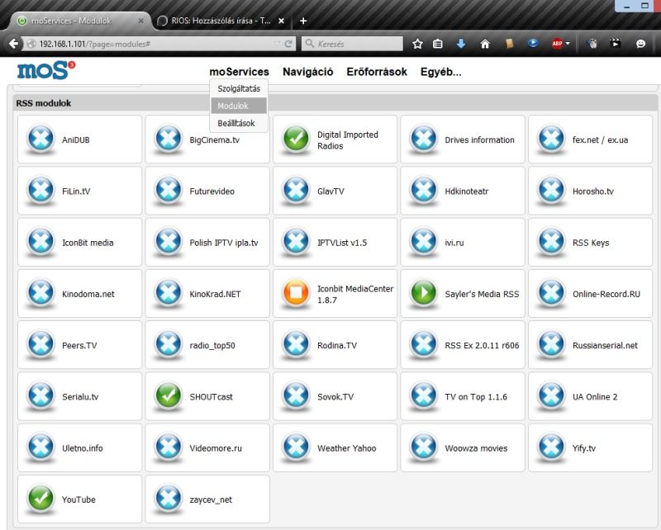This screenshot has height=530, width=661.
Task: Go back with the browser back arrow
Action: [13, 44]
